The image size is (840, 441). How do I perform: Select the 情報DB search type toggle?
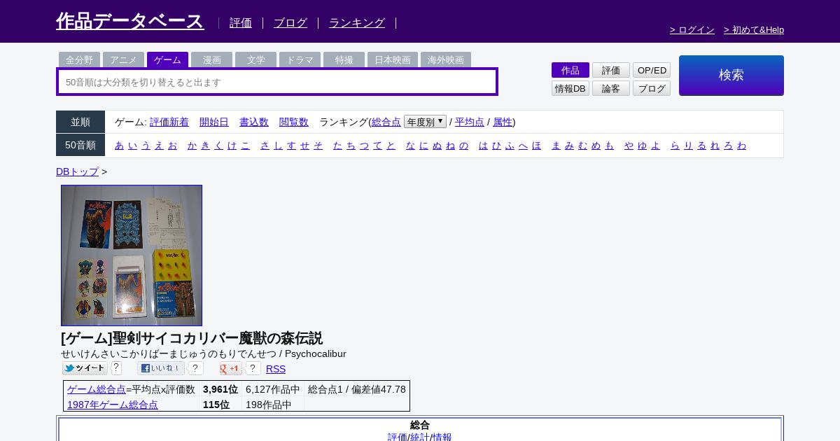point(570,88)
